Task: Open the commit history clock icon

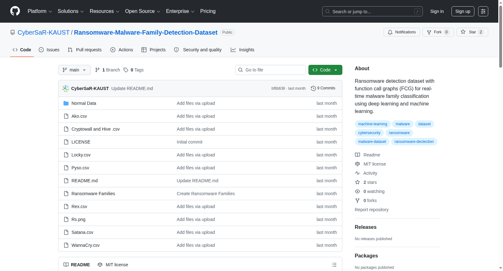Action: pos(313,88)
